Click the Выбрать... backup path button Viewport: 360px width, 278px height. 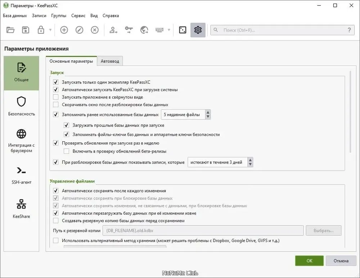click(x=324, y=231)
